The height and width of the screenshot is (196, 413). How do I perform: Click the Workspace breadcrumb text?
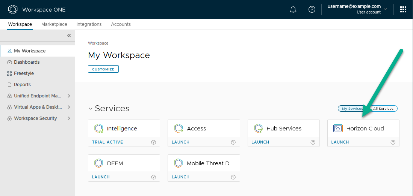pos(98,43)
